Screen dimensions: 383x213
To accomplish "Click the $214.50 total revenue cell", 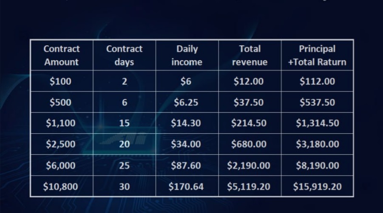I will pyautogui.click(x=249, y=123).
